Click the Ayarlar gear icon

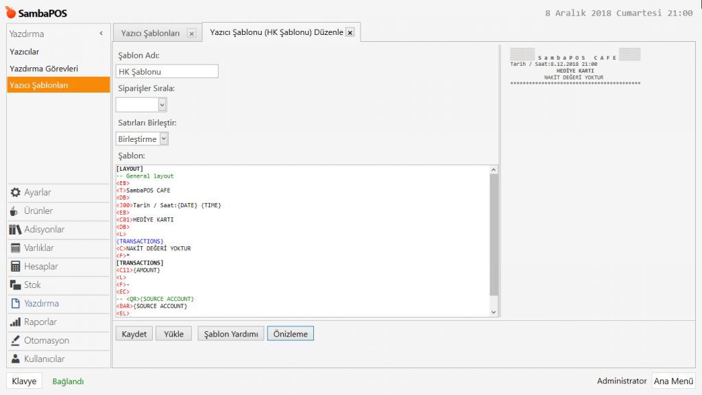pyautogui.click(x=15, y=193)
